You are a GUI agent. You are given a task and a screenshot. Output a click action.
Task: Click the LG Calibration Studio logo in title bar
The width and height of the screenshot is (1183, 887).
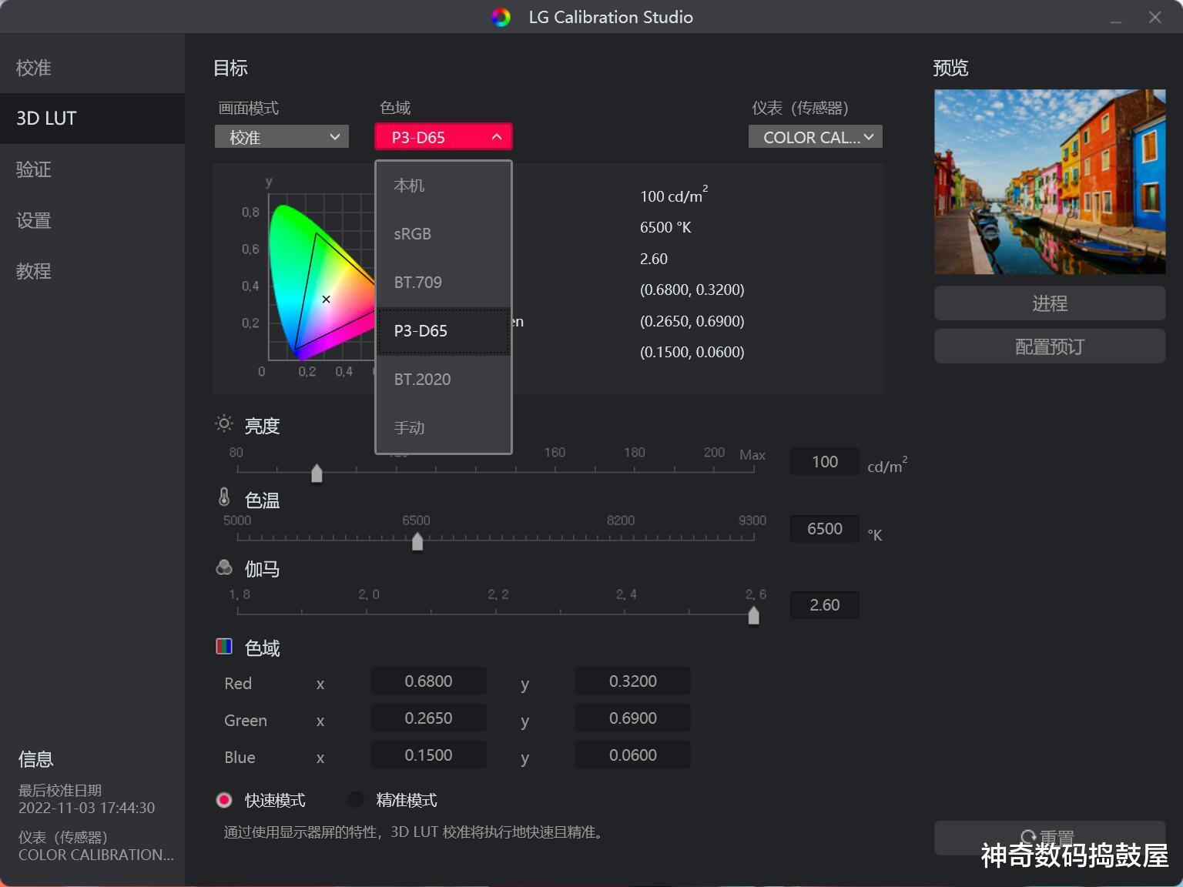pos(501,17)
